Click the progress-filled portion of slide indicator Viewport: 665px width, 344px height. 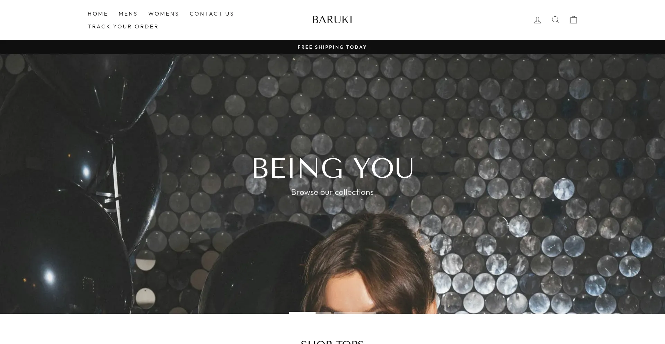coord(302,313)
